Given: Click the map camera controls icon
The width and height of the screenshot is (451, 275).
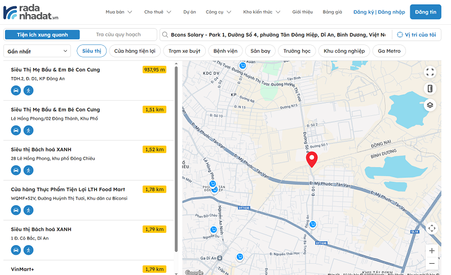Looking at the screenshot, I should click(x=432, y=228).
